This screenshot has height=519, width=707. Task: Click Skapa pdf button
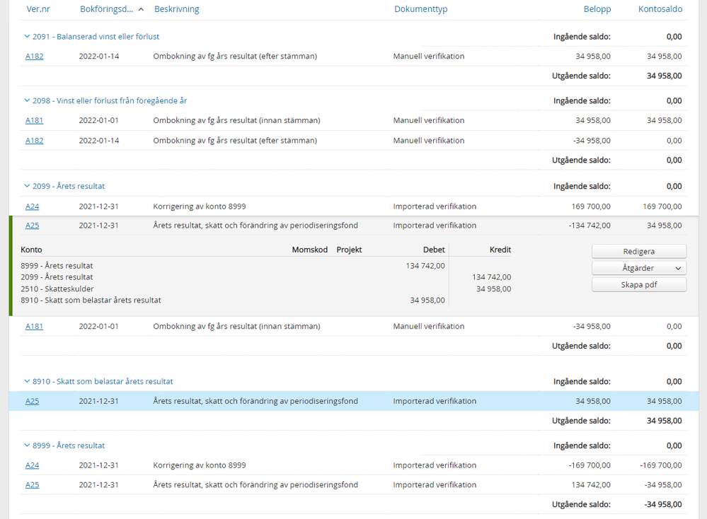click(638, 285)
